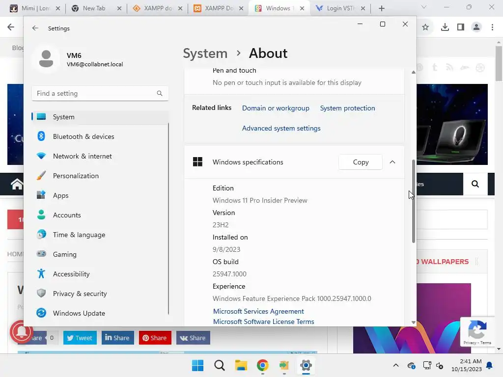Toggle the browser side panel icon
Viewport: 503px width, 377px height.
[x=461, y=27]
